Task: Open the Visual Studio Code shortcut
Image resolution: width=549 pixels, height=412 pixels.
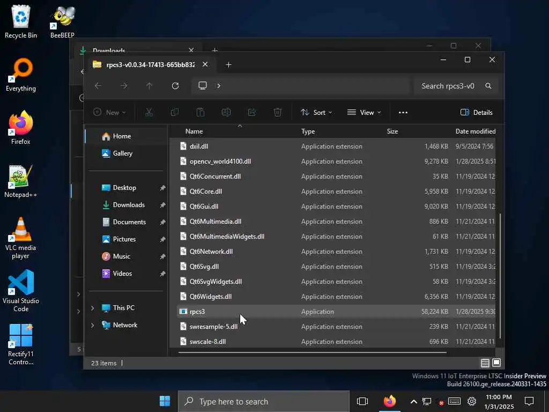Action: tap(21, 291)
